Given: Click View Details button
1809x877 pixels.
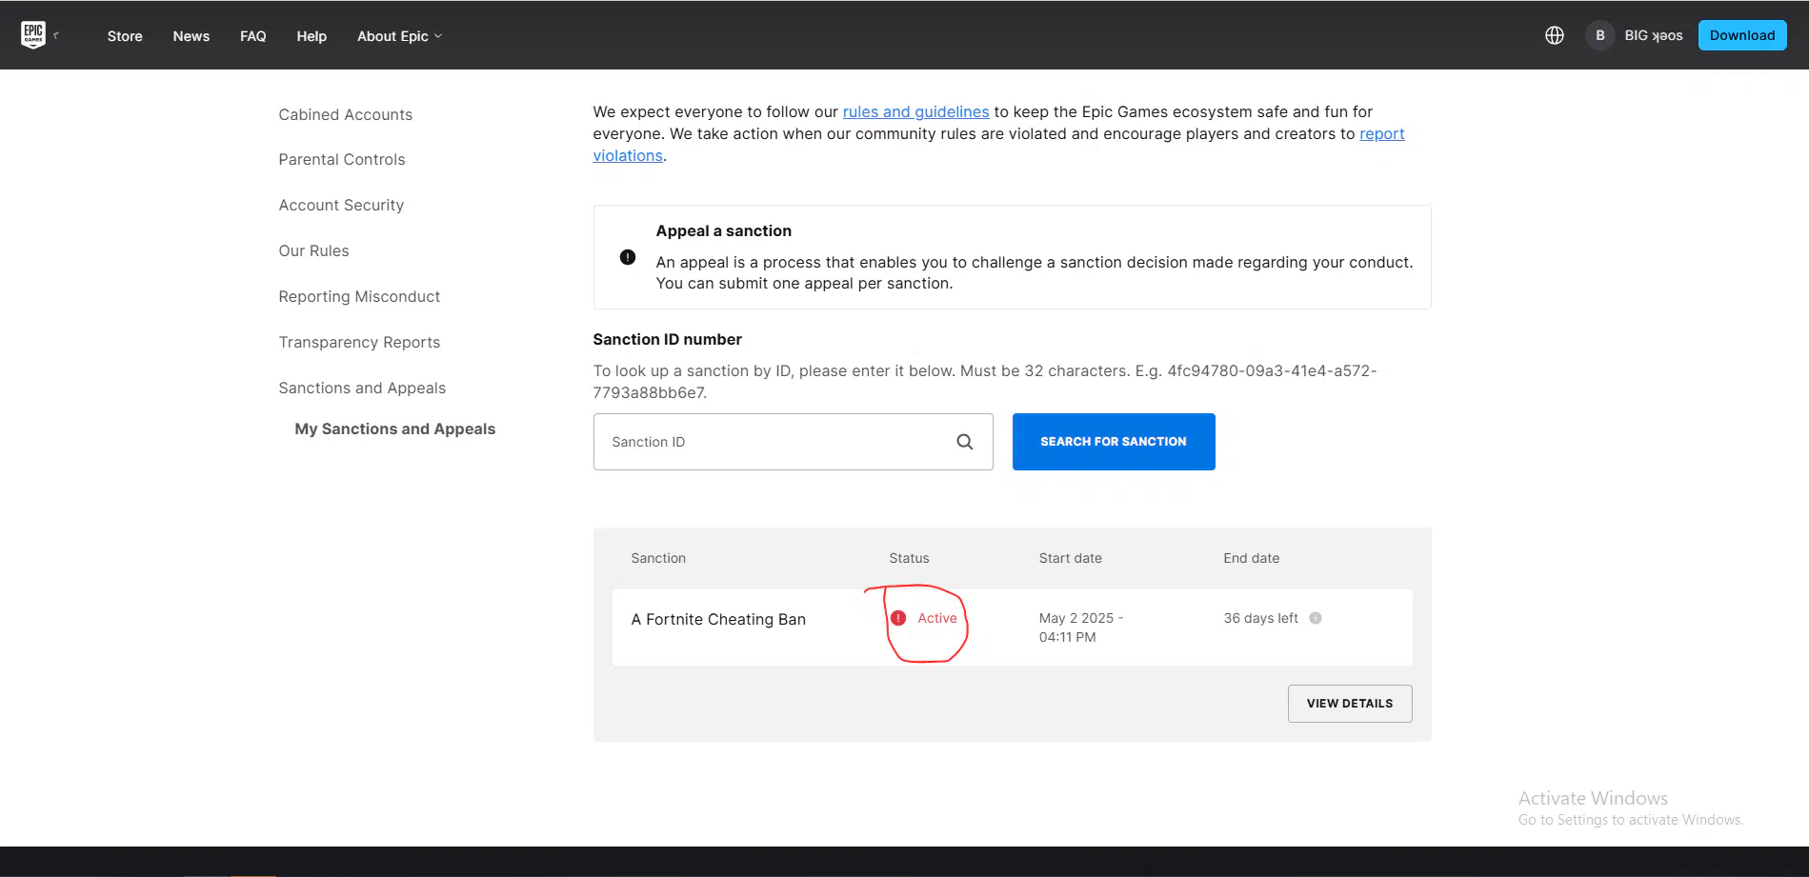Looking at the screenshot, I should [x=1350, y=704].
